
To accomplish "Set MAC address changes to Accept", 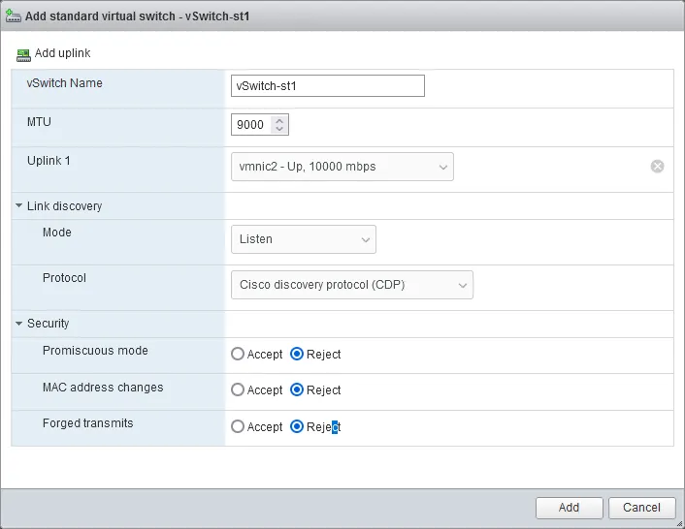I will [238, 390].
